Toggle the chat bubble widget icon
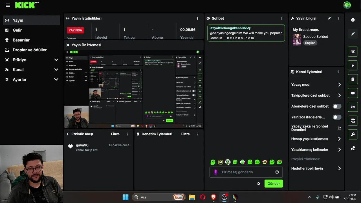Screen dimensions: 361x203 click(353, 93)
